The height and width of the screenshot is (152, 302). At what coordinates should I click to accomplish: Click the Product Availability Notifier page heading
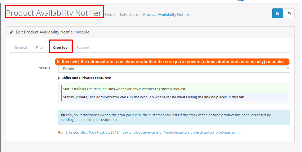point(54,13)
